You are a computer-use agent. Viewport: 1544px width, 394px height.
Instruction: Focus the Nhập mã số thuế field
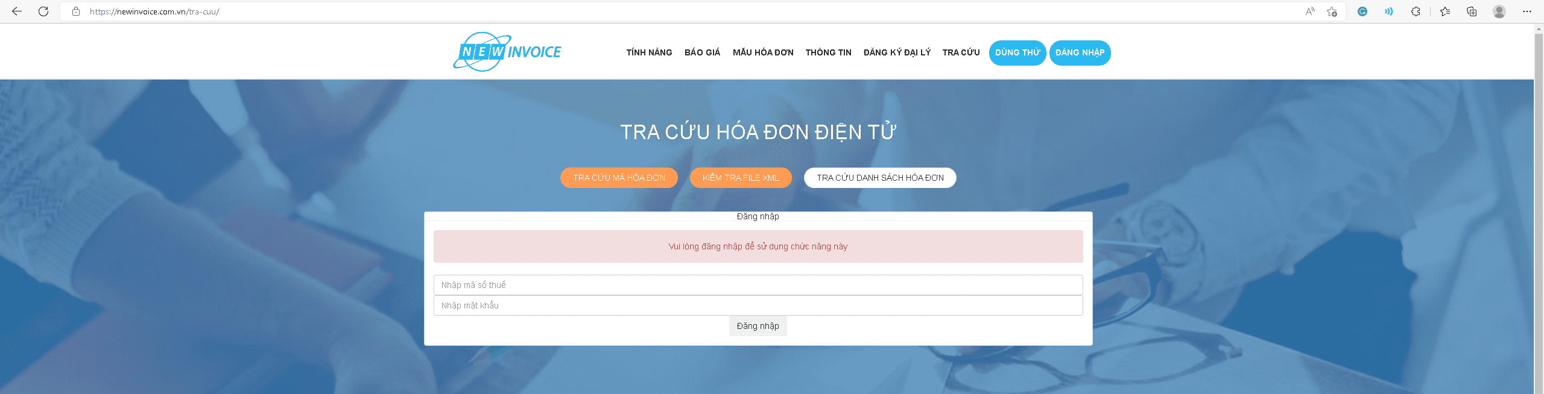pos(758,285)
